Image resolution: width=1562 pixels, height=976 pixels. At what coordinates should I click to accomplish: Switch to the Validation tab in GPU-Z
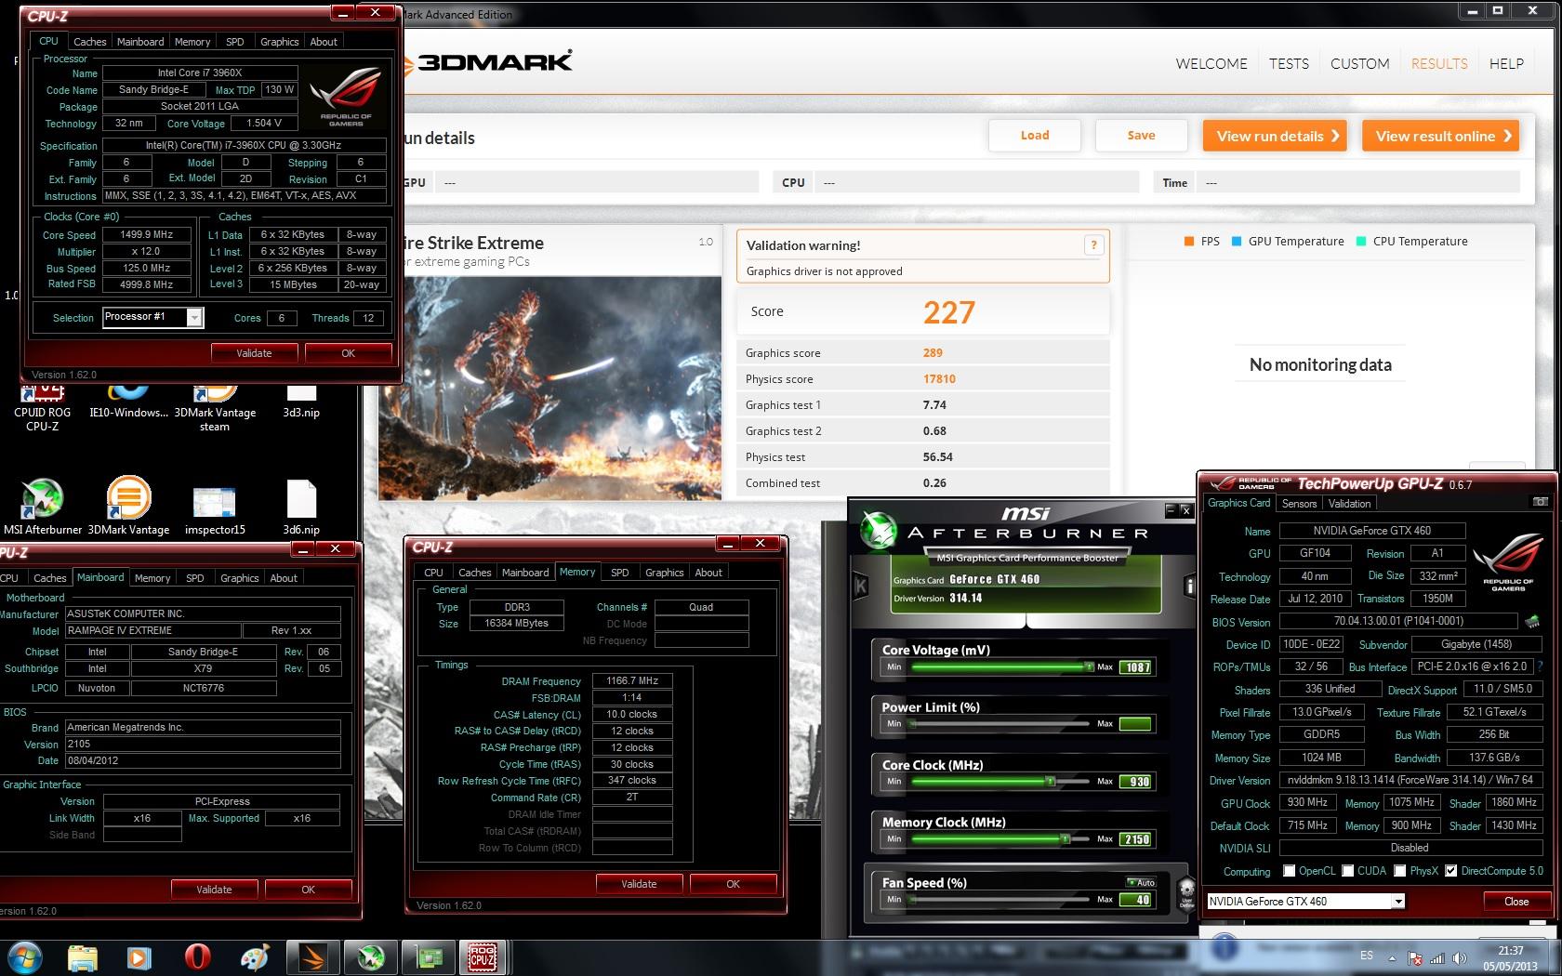pyautogui.click(x=1349, y=504)
